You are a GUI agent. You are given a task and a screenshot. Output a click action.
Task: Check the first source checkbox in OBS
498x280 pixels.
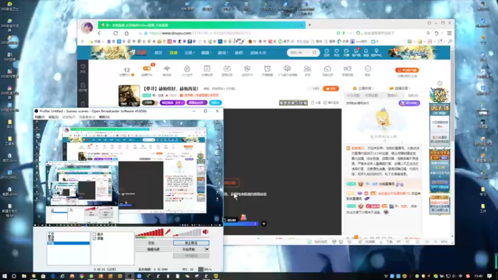95,235
